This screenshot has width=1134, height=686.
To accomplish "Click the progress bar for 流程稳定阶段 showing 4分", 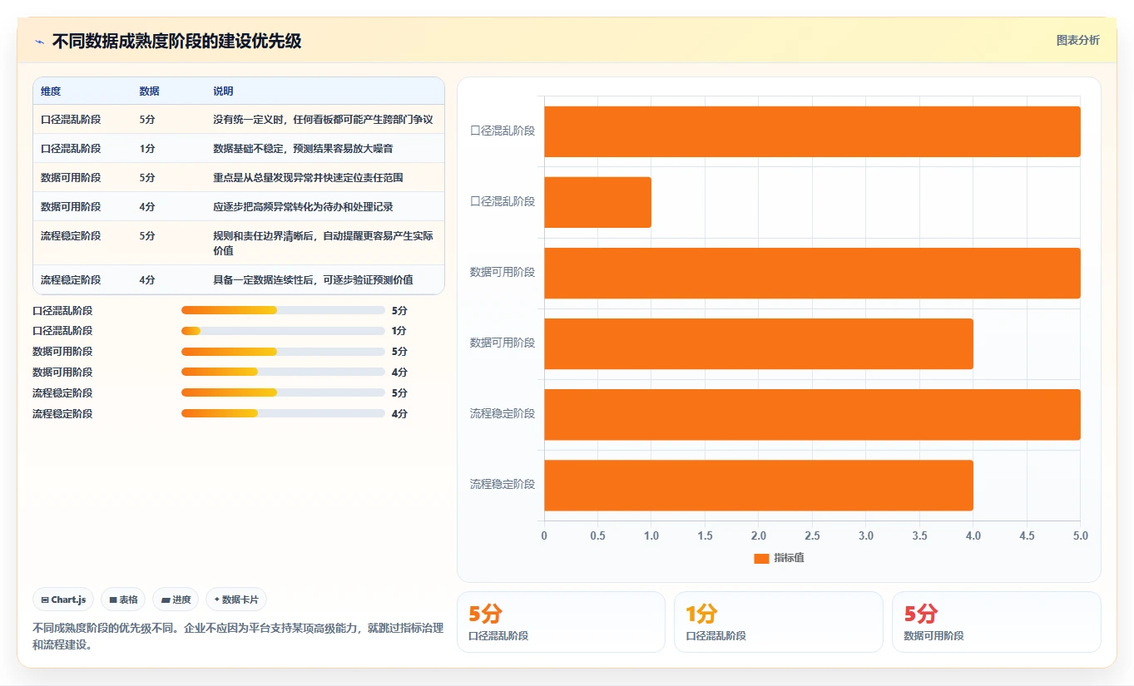I will tap(283, 413).
